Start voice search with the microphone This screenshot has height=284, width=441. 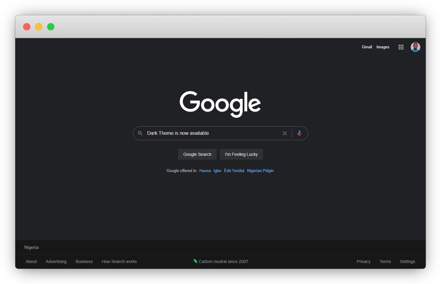point(300,133)
